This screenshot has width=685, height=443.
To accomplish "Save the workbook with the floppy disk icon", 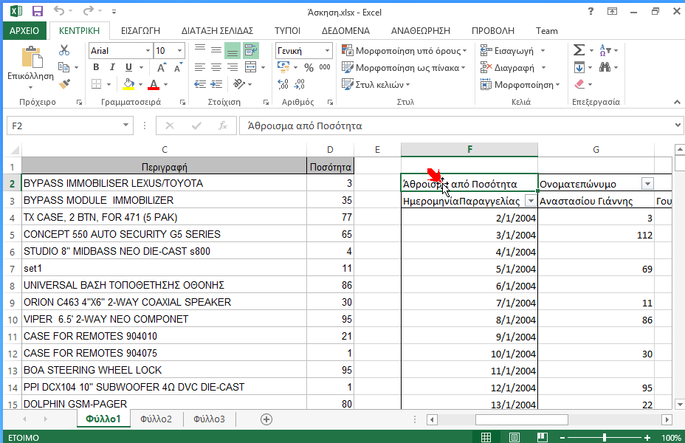I will click(x=38, y=11).
